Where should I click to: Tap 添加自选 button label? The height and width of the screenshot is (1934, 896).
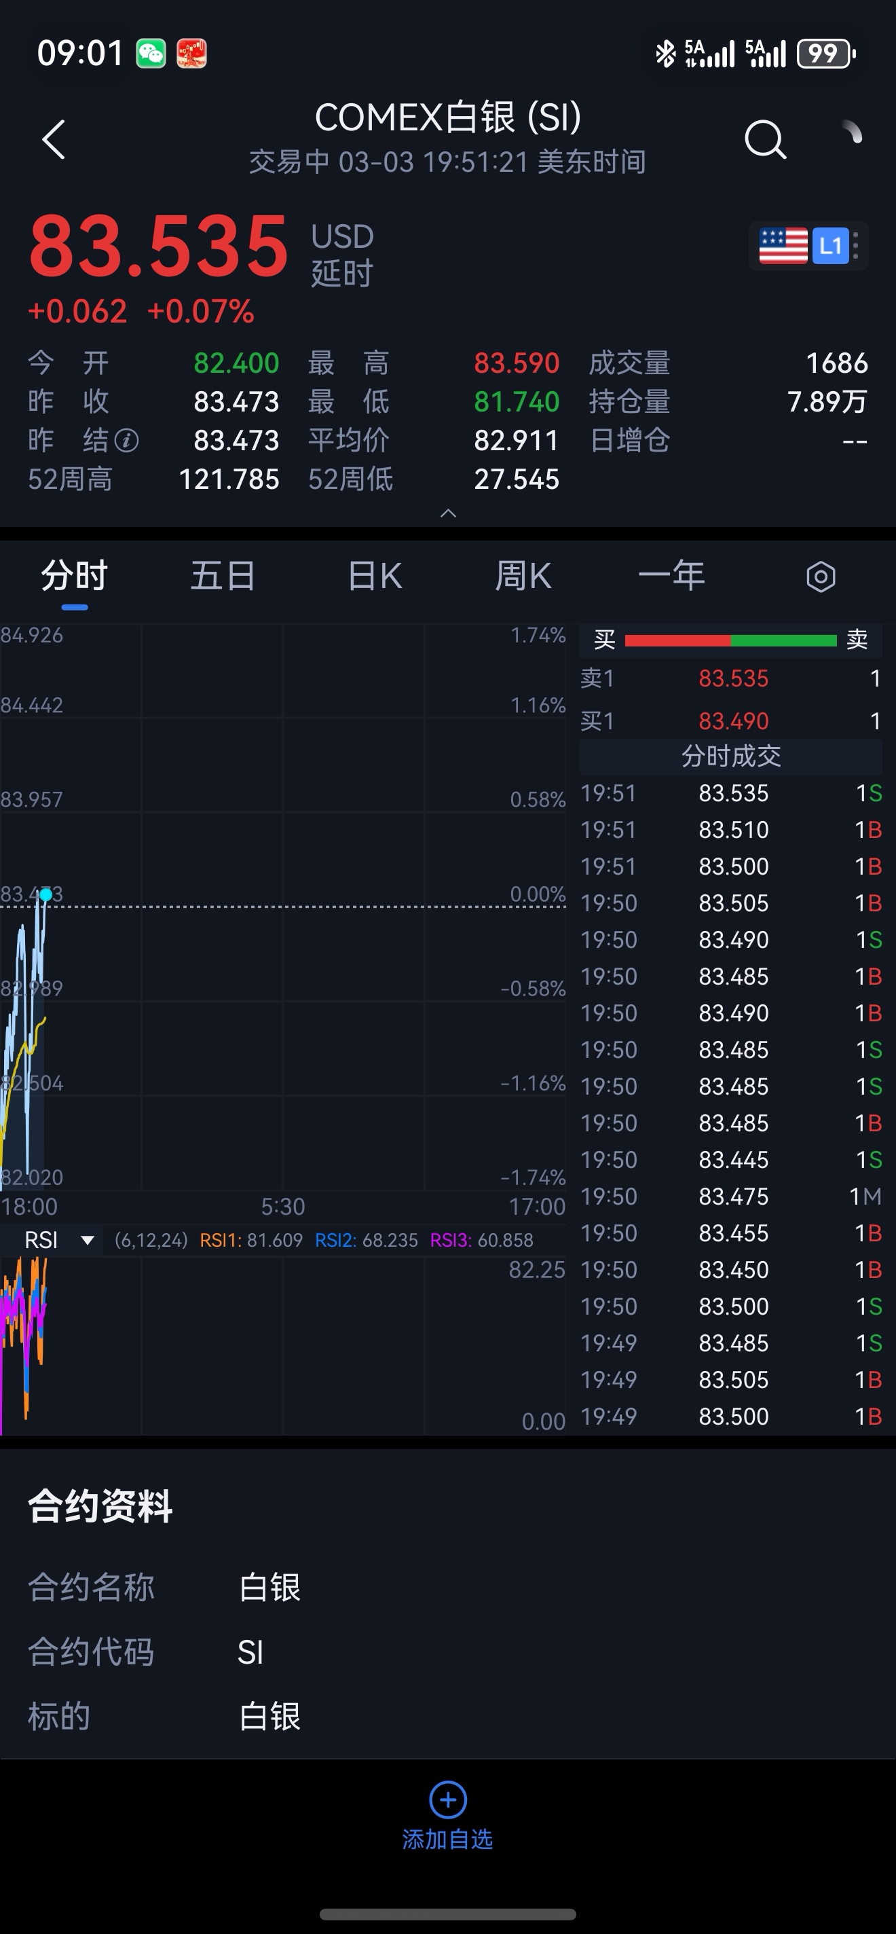(x=448, y=1840)
